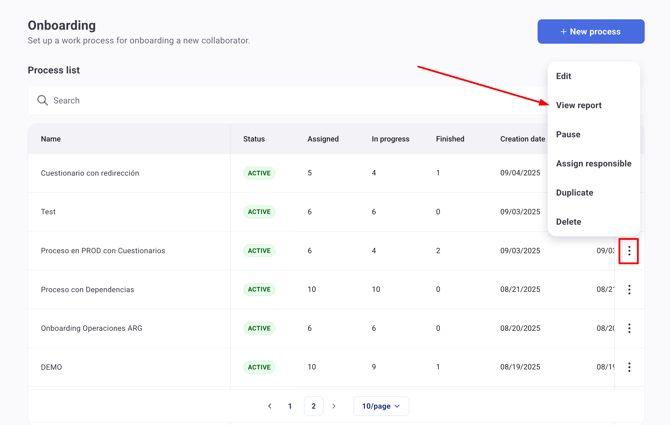Click the New process button
Viewport: 670px width, 425px height.
coord(591,32)
